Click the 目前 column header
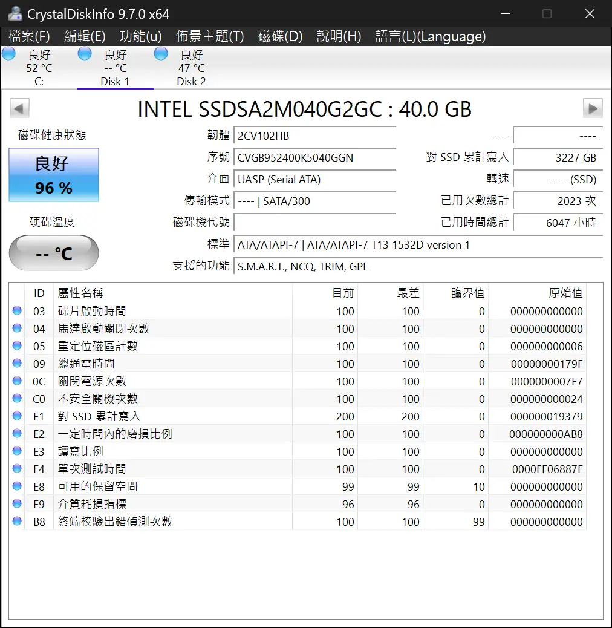This screenshot has width=612, height=628. tap(325, 293)
